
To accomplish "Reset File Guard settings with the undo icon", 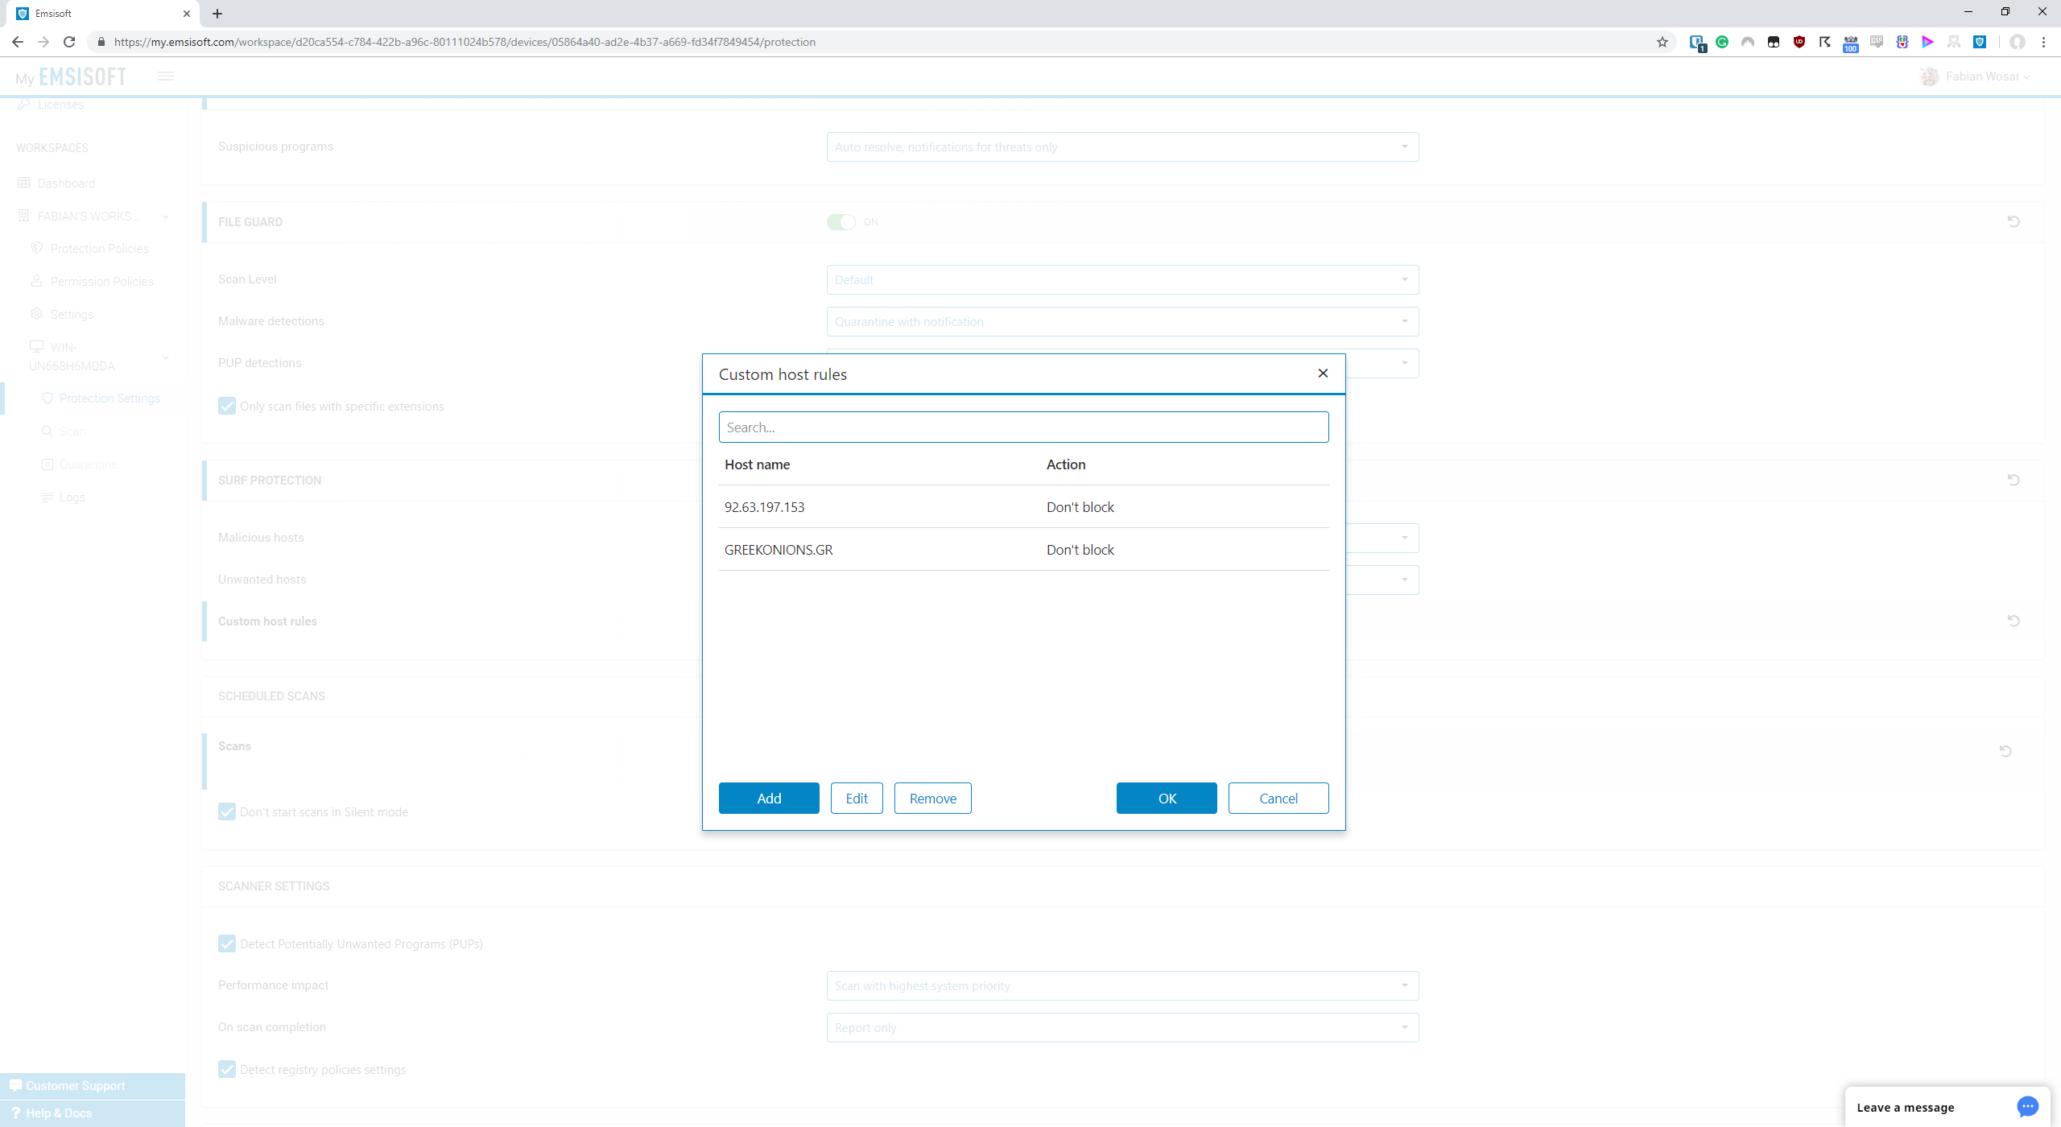I will coord(2014,221).
